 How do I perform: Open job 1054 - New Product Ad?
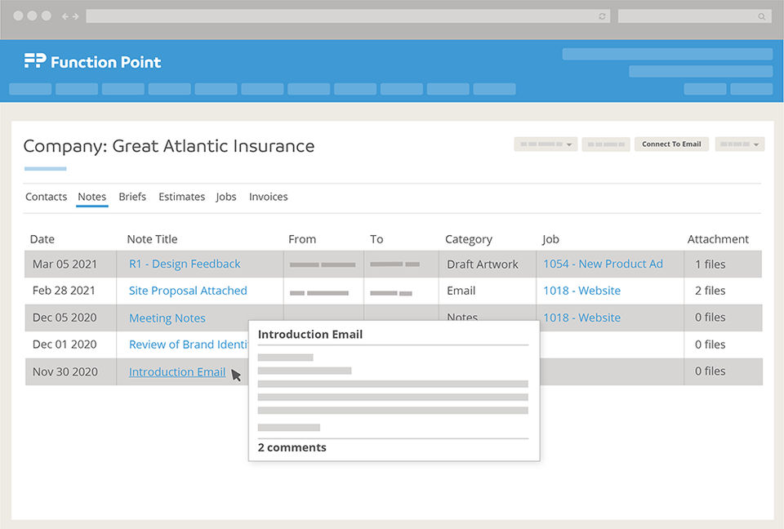click(603, 264)
